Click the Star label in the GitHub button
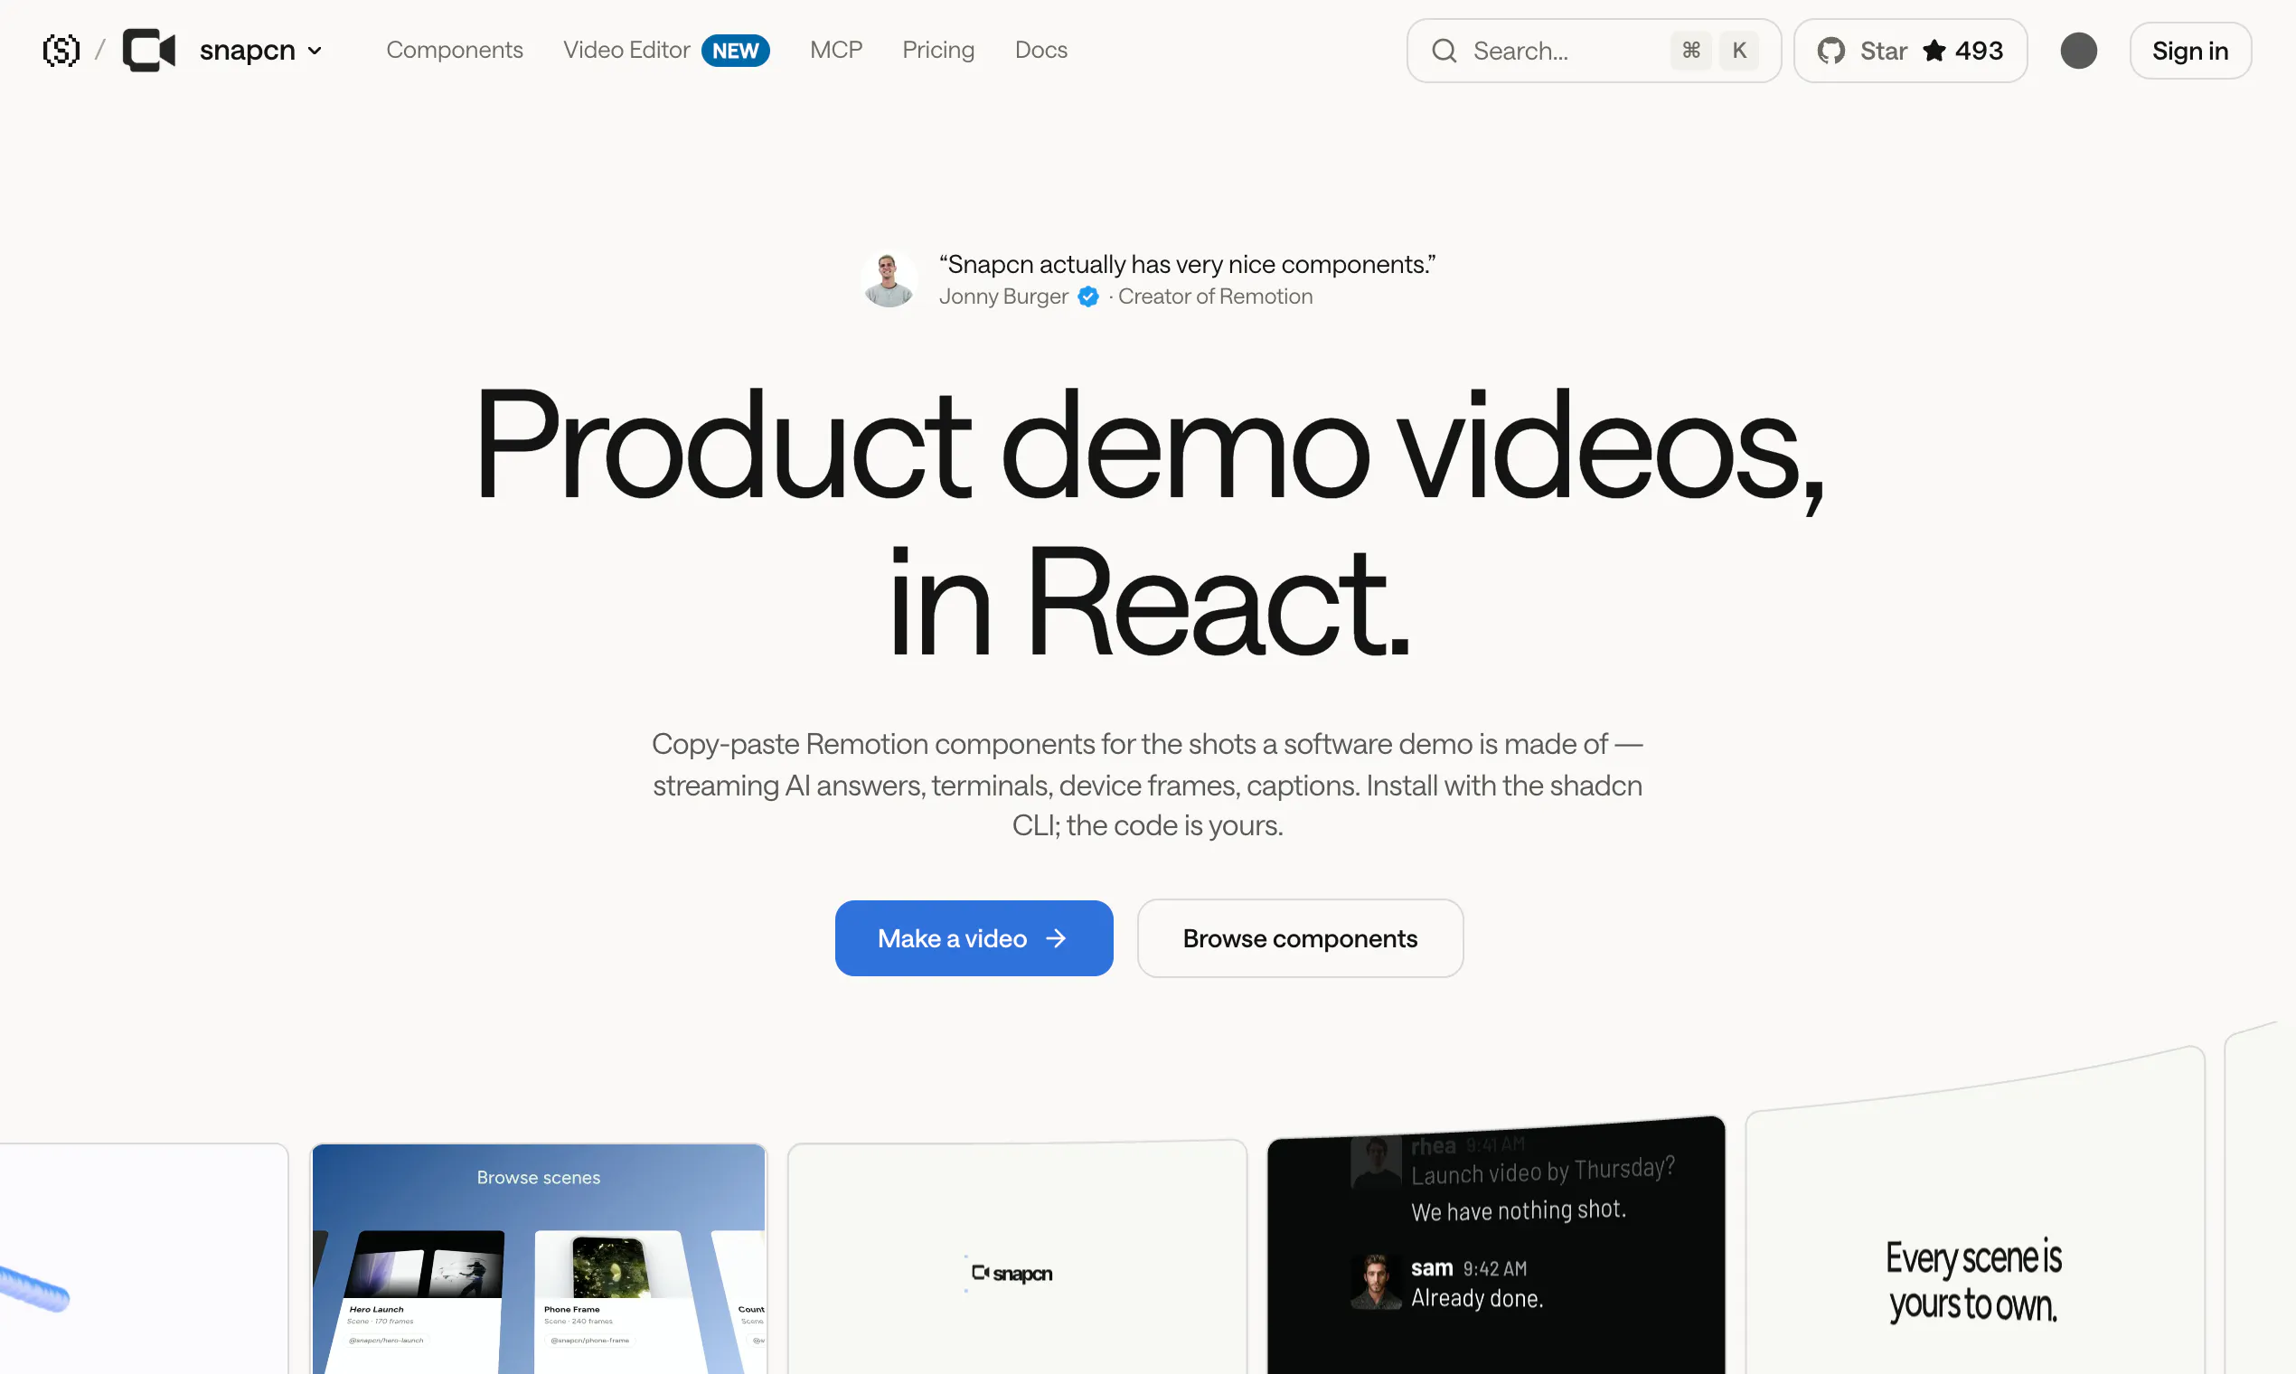 (x=1884, y=51)
